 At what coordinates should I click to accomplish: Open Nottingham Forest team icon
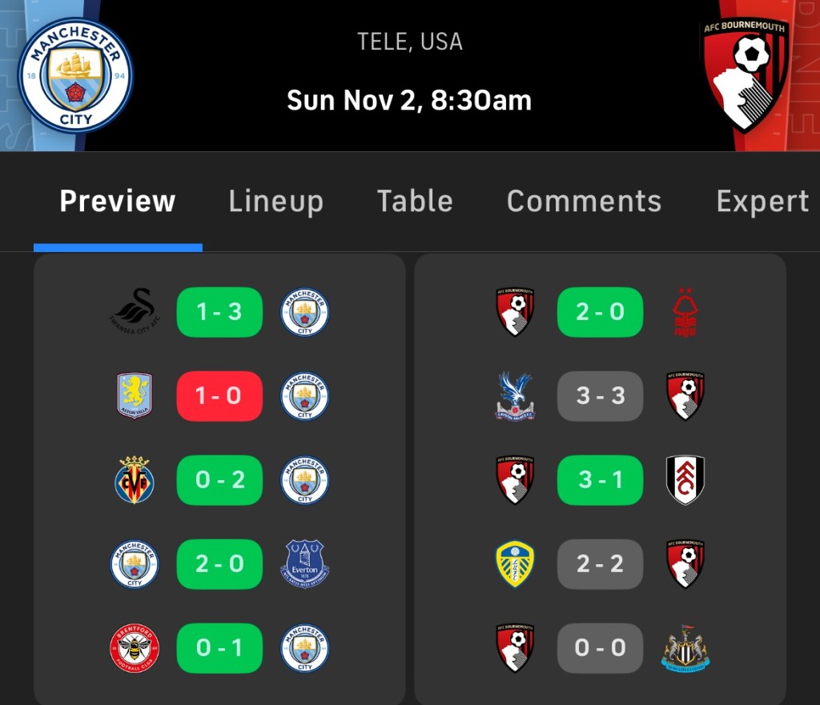(685, 311)
